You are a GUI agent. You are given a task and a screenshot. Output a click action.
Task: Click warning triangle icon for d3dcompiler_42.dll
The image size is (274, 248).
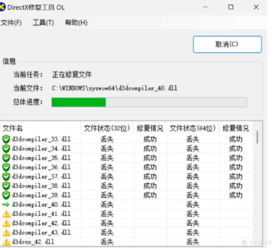[x=6, y=223]
